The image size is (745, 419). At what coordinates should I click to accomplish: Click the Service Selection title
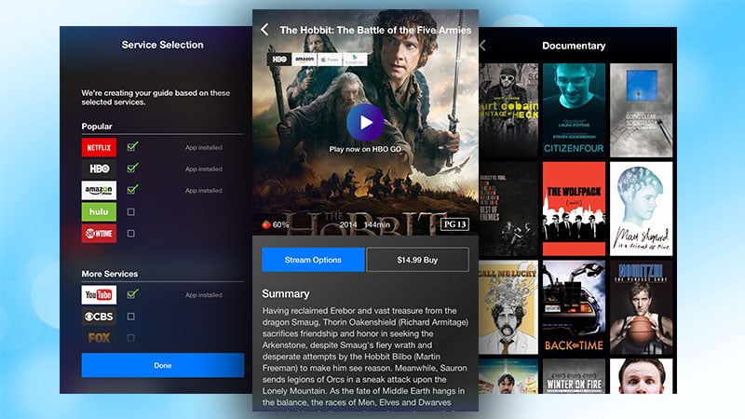pos(162,45)
